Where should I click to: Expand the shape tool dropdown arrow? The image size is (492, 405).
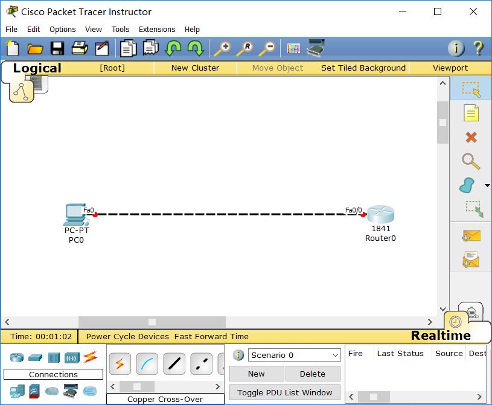point(487,185)
